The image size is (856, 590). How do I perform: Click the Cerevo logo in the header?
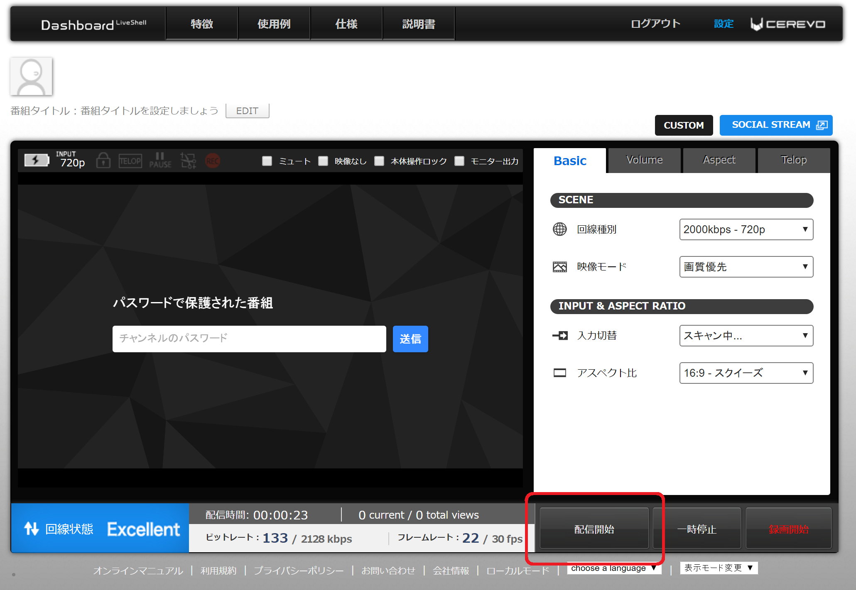point(787,24)
